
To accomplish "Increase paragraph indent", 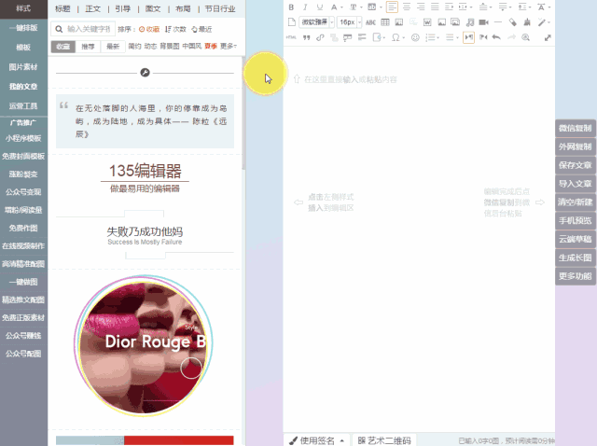I will click(x=449, y=7).
